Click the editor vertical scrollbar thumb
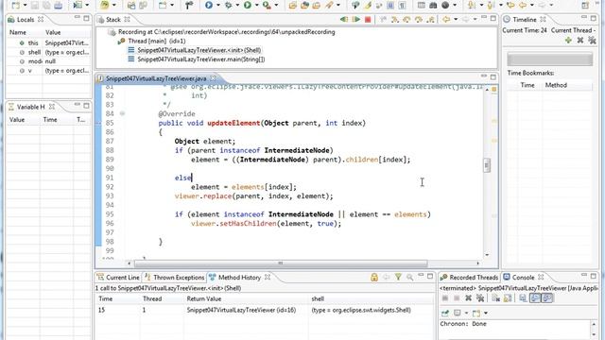Image resolution: width=605 pixels, height=340 pixels. pos(487,165)
